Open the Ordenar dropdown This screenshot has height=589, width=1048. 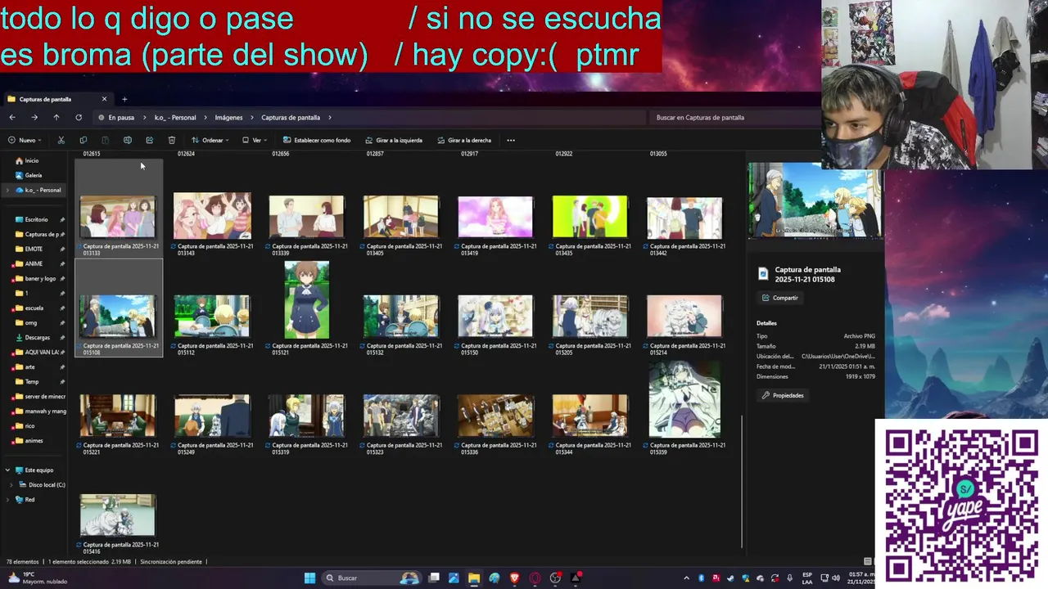click(x=209, y=140)
